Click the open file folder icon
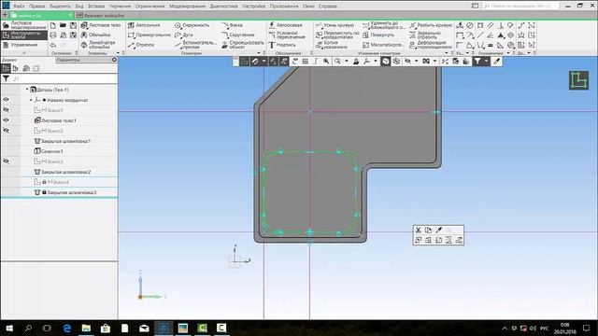598x336 pixels. pyautogui.click(x=63, y=25)
